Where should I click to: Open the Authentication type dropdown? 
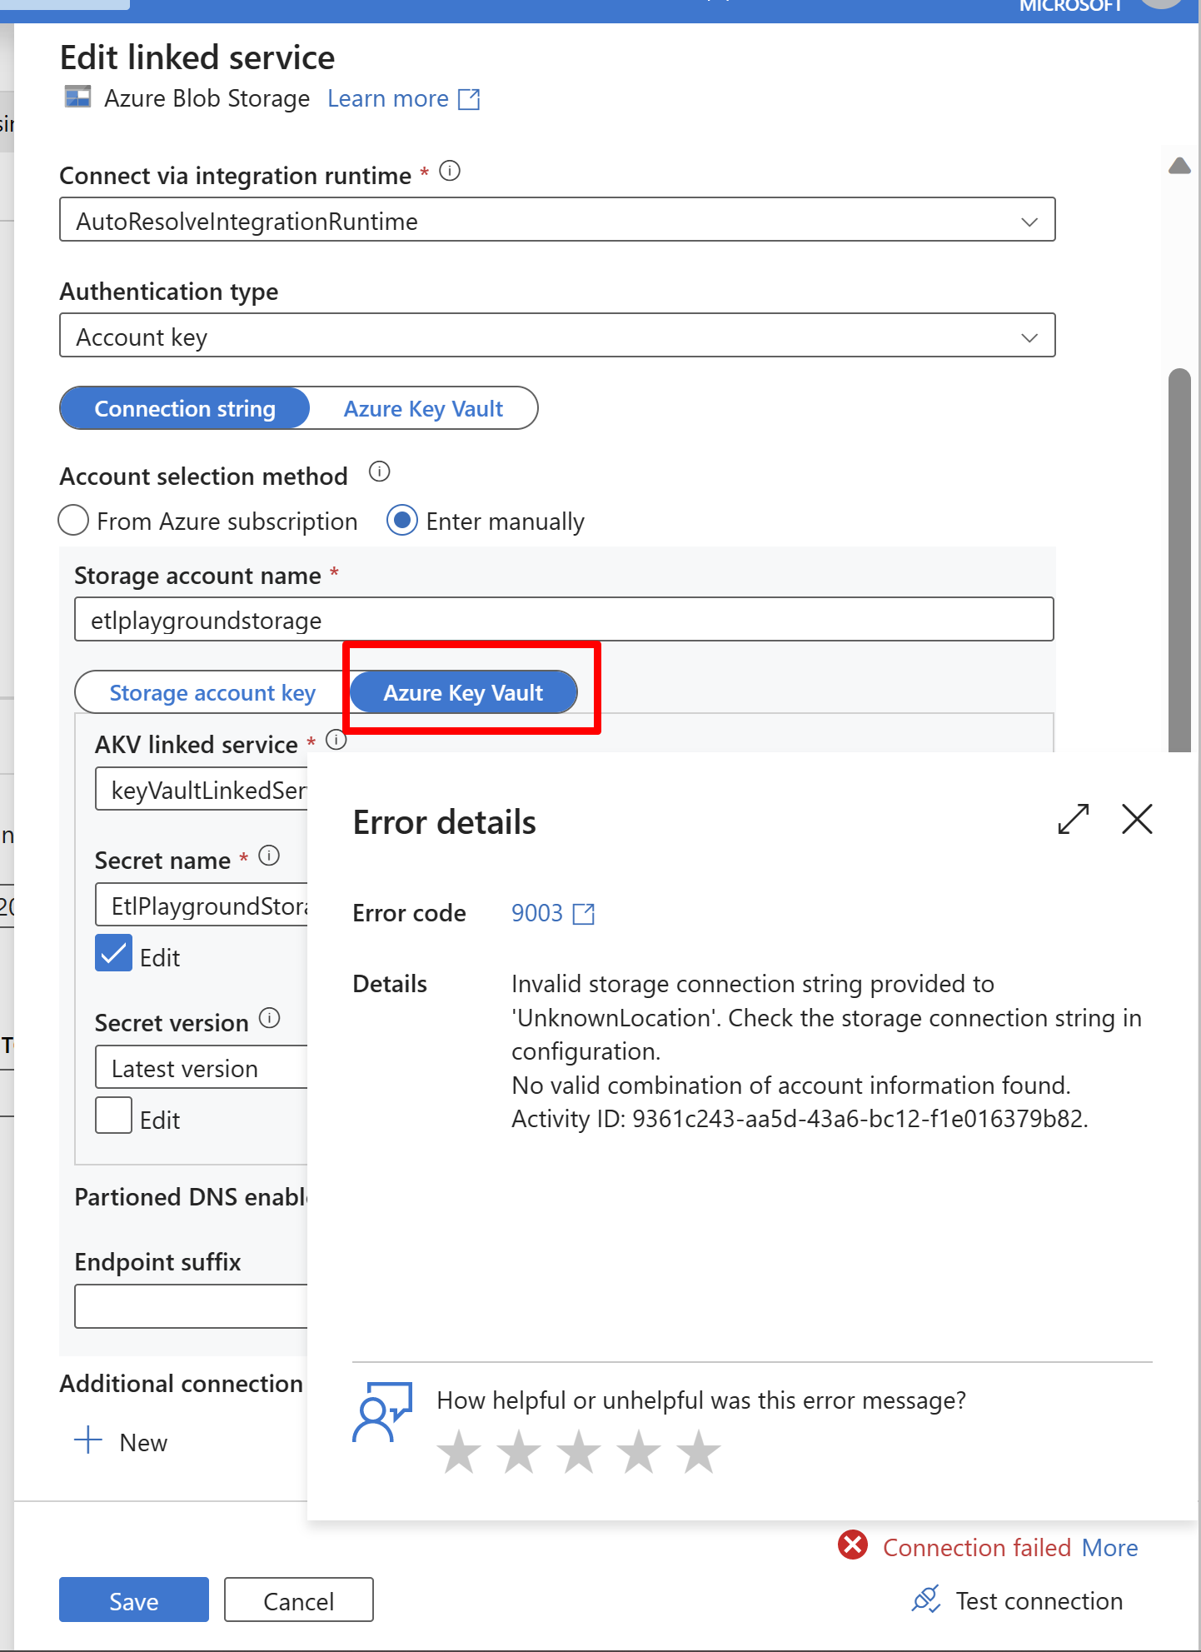click(x=557, y=336)
